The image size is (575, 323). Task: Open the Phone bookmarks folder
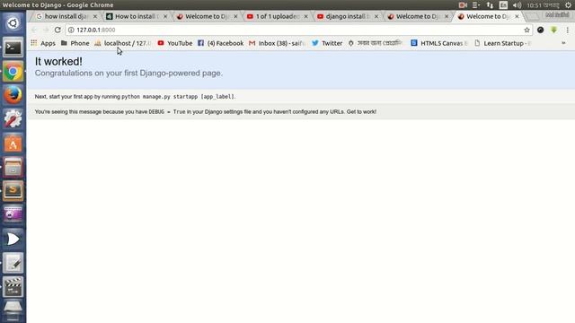[x=75, y=43]
